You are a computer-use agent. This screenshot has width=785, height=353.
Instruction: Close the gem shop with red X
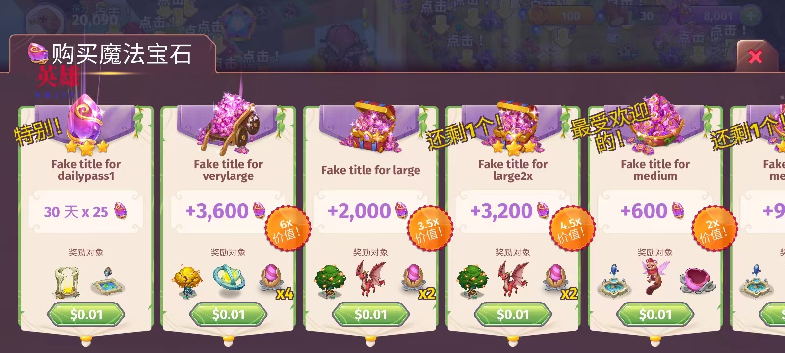tap(756, 57)
